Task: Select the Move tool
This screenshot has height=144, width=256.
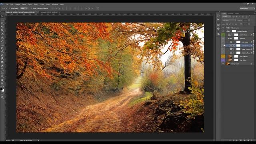Action: (2, 16)
